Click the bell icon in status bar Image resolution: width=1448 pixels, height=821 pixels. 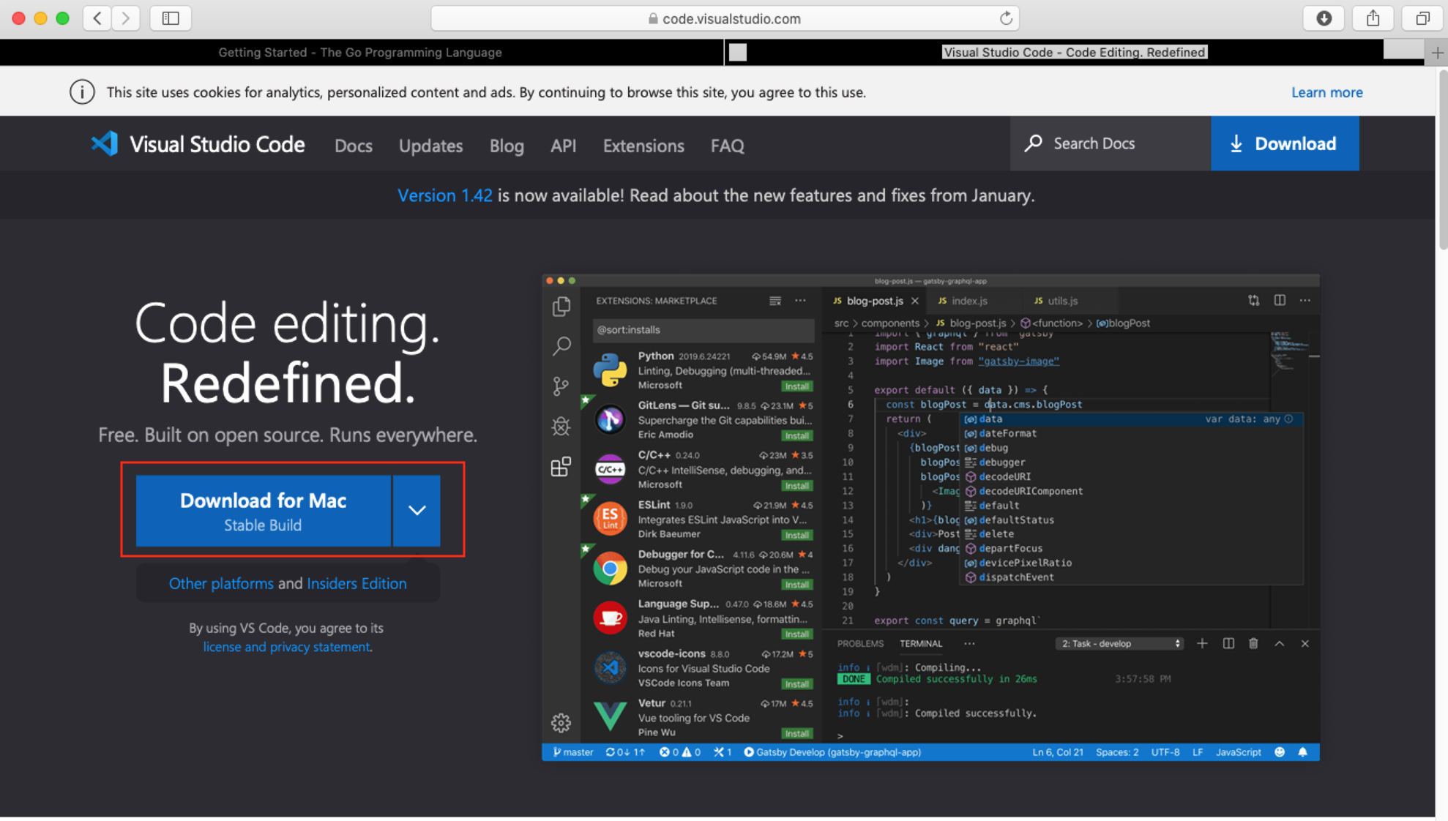coord(1303,752)
